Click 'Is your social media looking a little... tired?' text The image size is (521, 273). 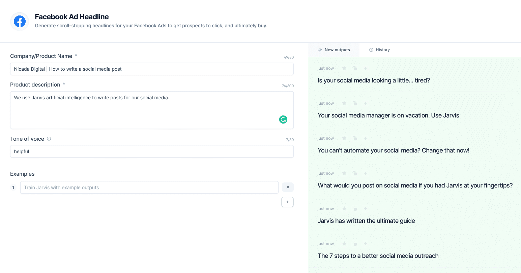[x=374, y=80]
